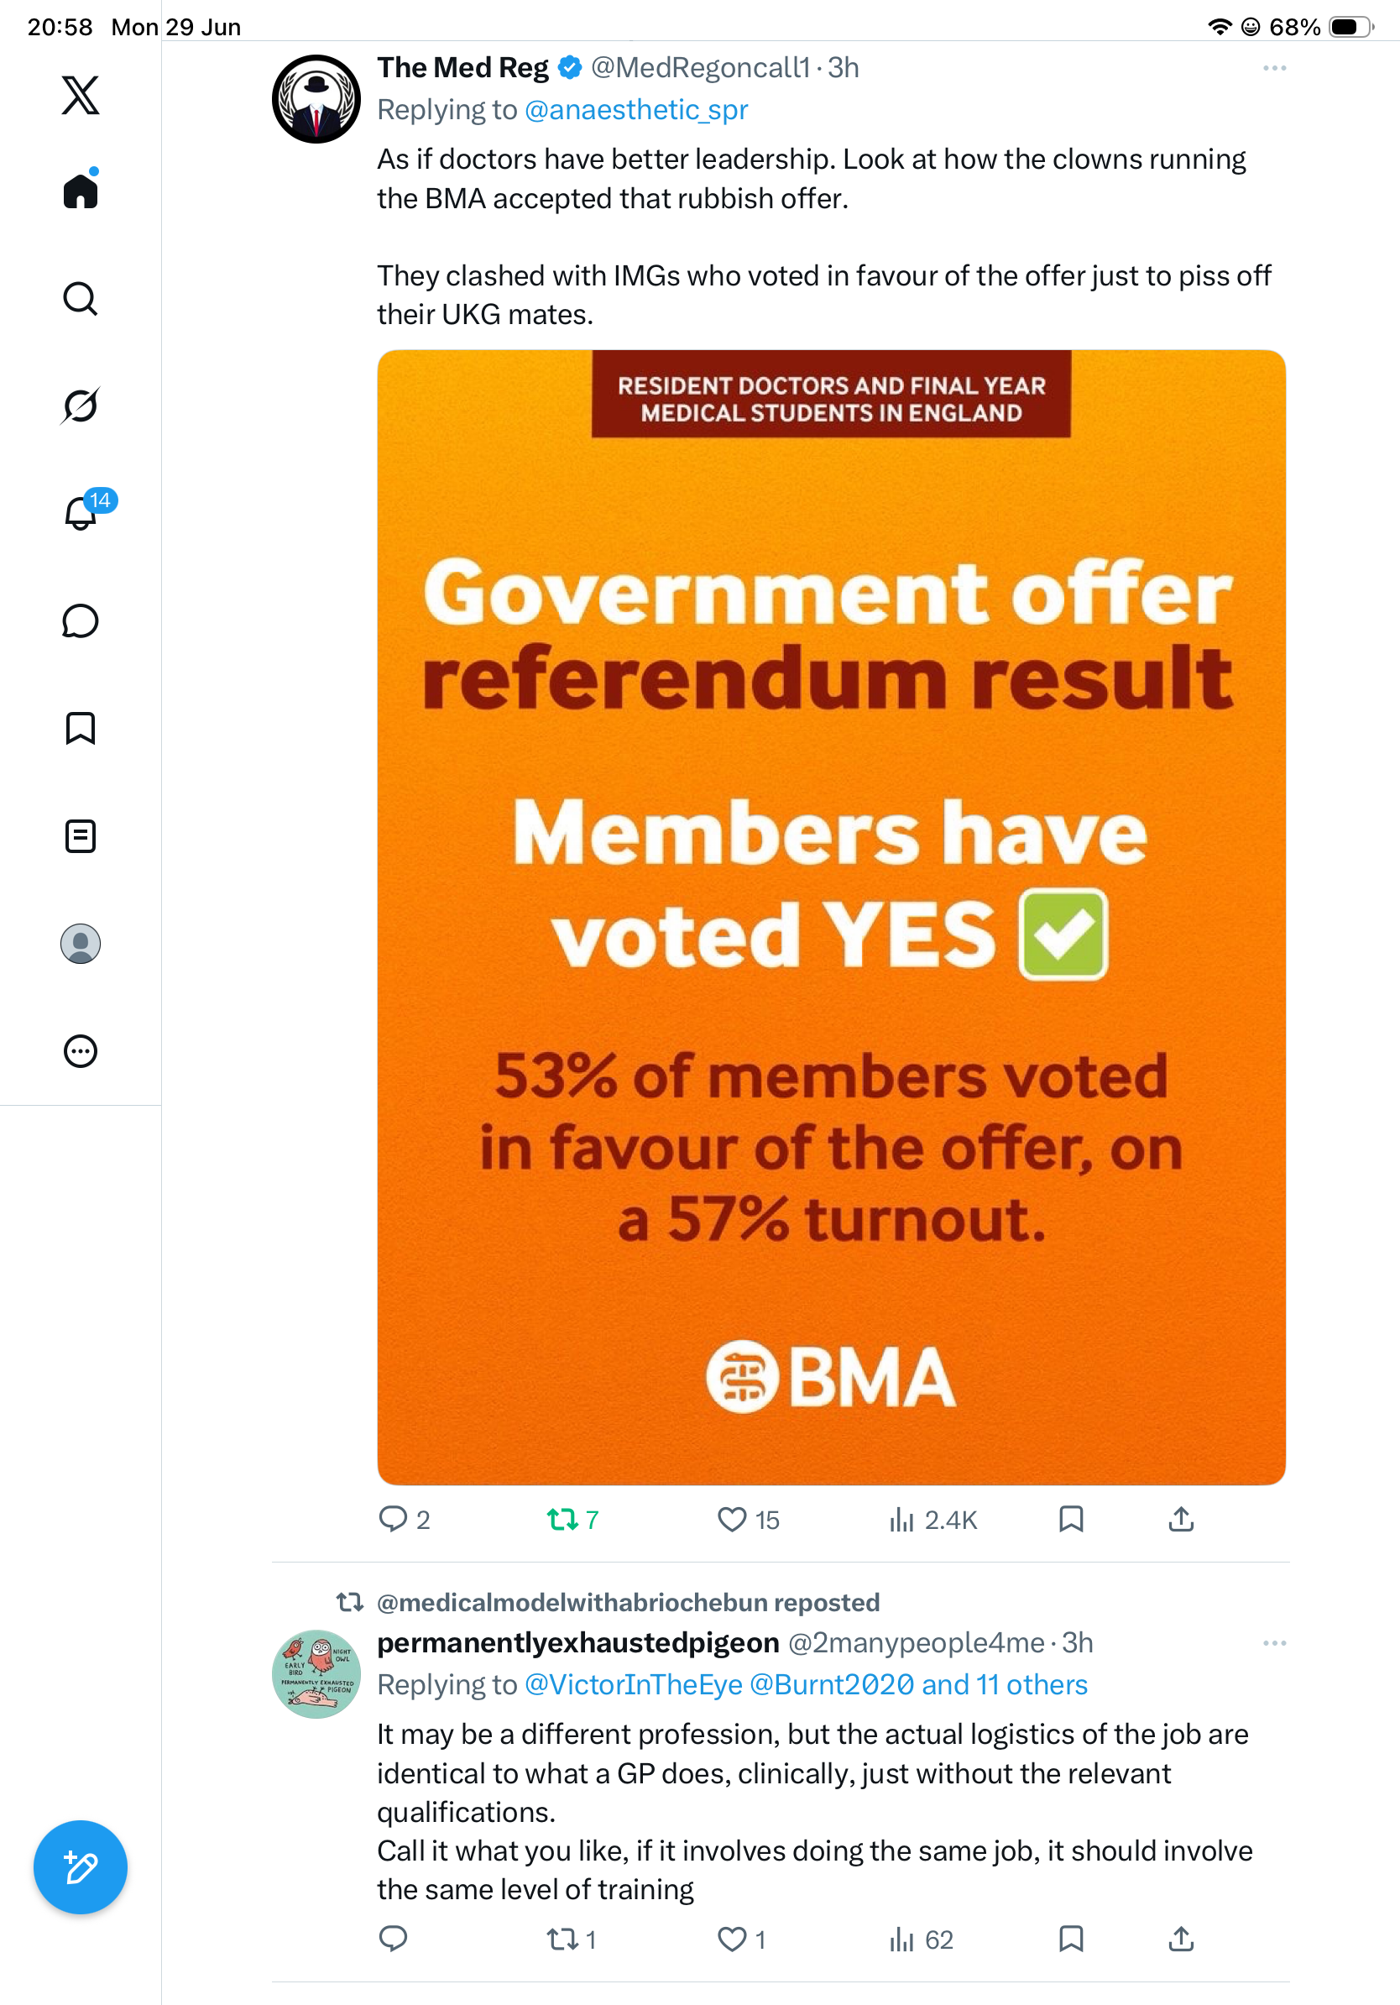Open the X logo home icon
This screenshot has width=1400, height=2005.
81,94
